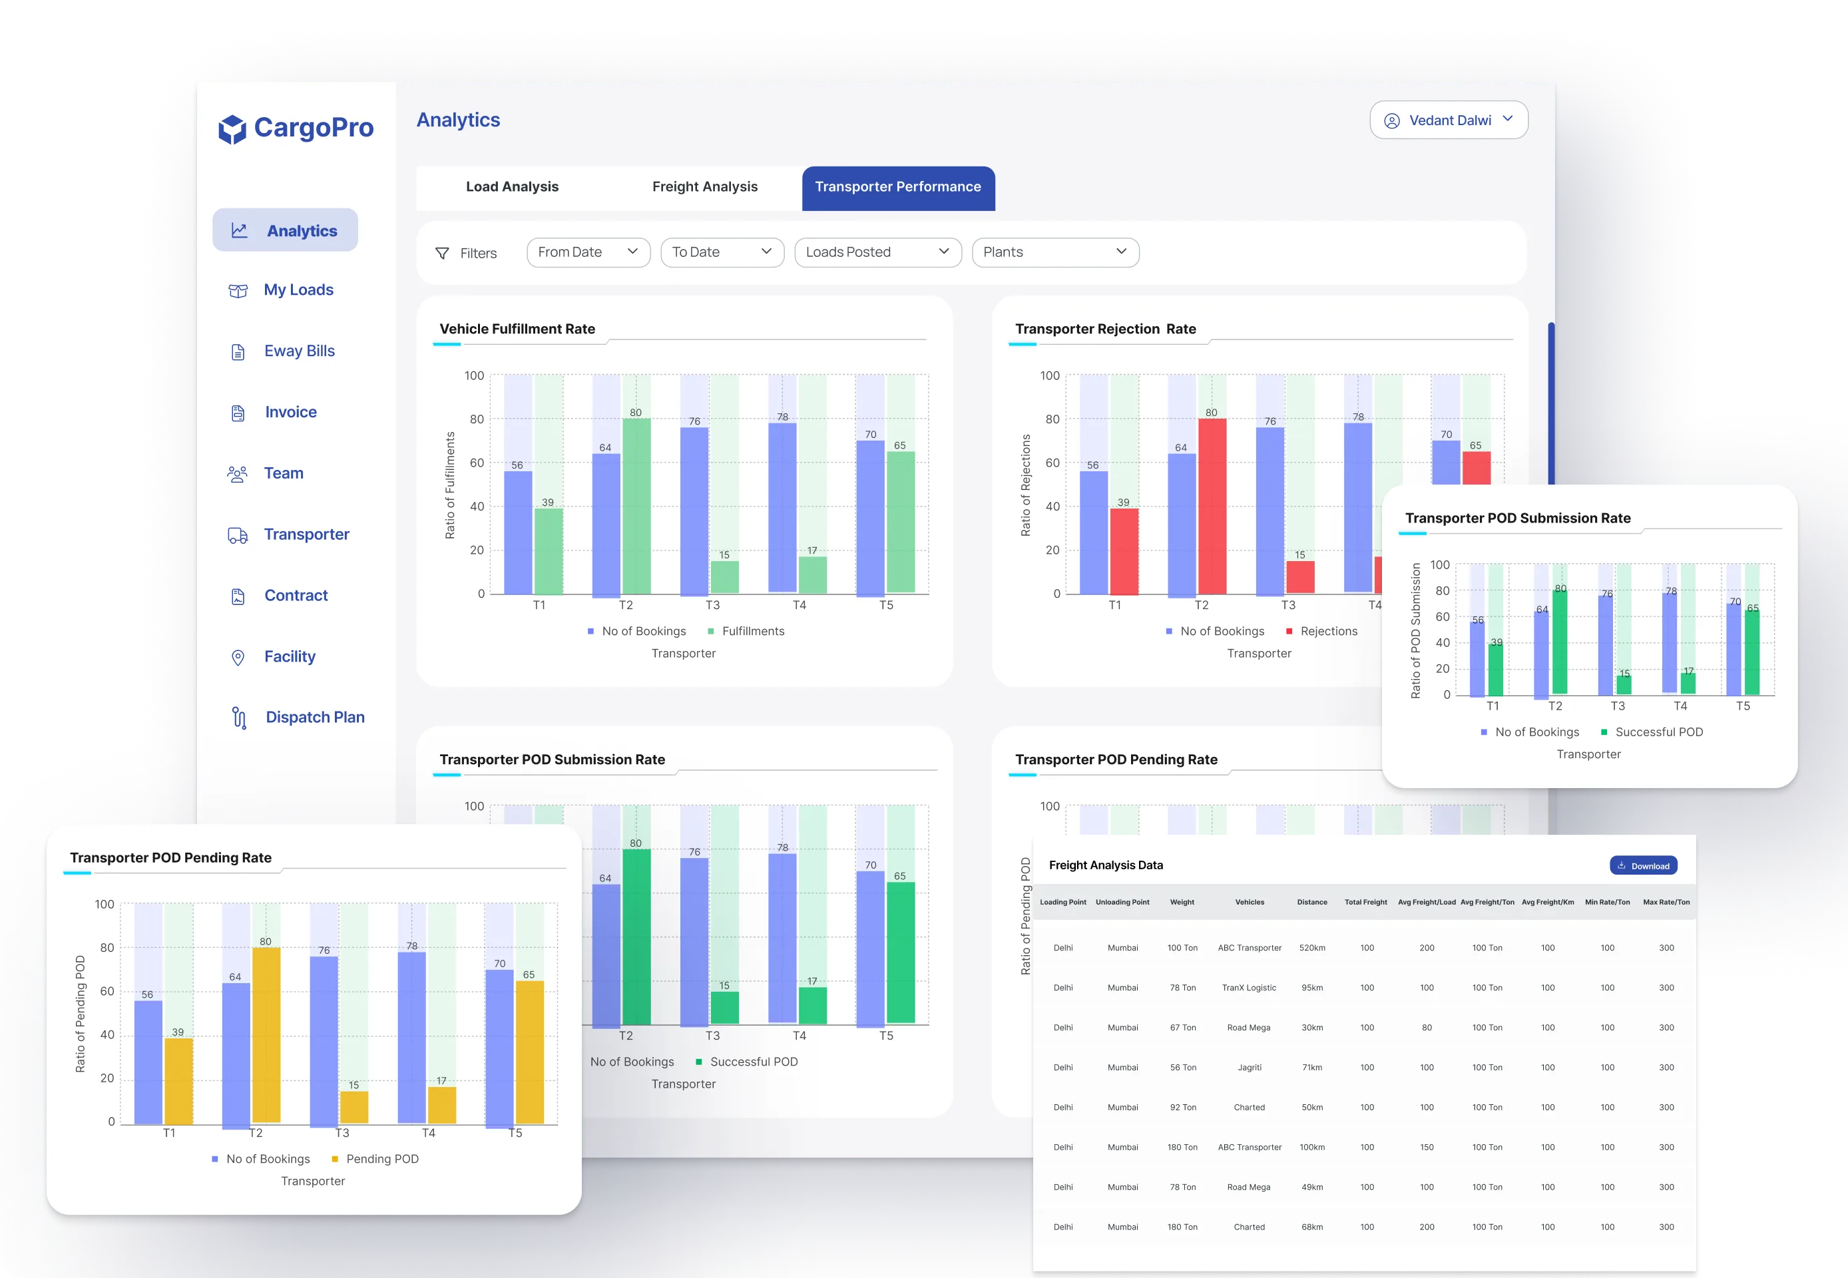
Task: Open the Dispatch Plan section
Action: click(315, 718)
